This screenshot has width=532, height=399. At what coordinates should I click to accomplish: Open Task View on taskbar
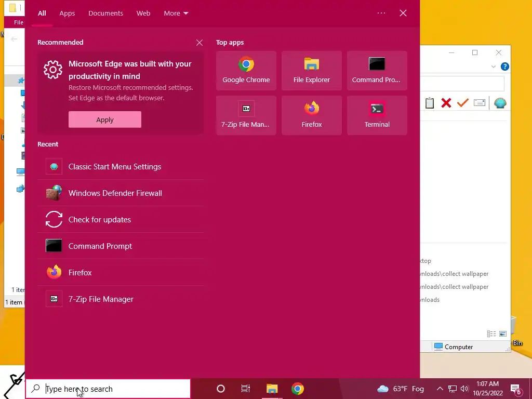pyautogui.click(x=246, y=389)
